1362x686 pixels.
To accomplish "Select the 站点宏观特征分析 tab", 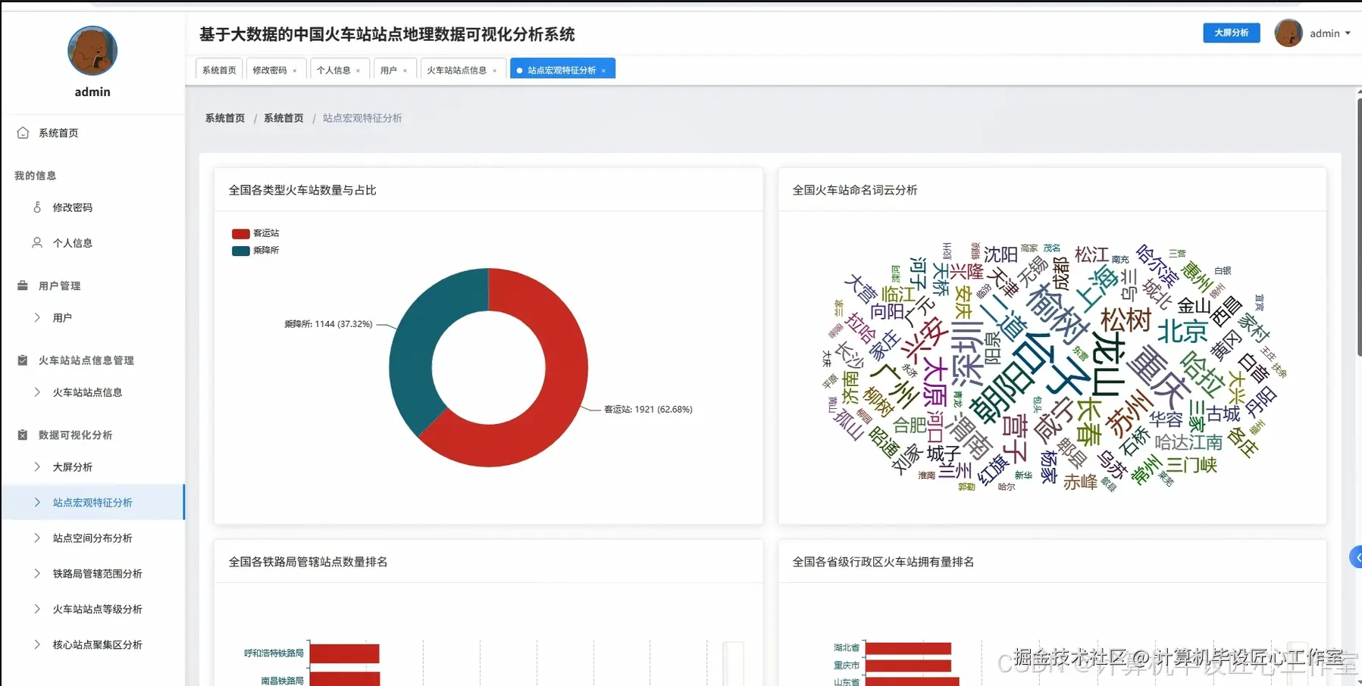I will tap(562, 70).
